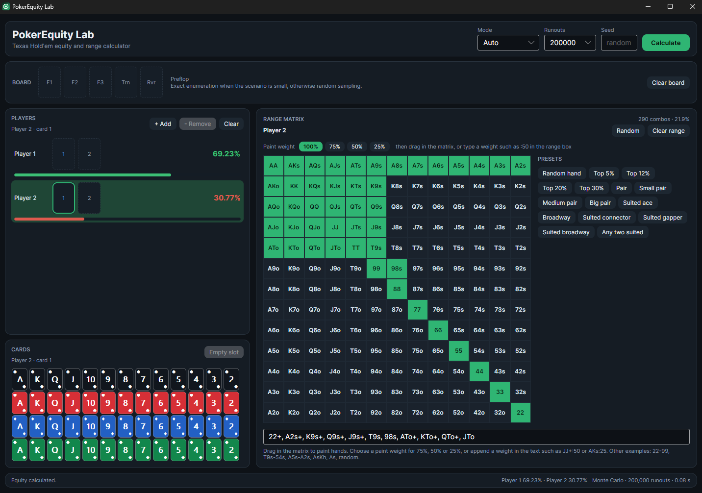The height and width of the screenshot is (493, 702).
Task: Select the black Jack of spades card
Action: [x=73, y=379]
